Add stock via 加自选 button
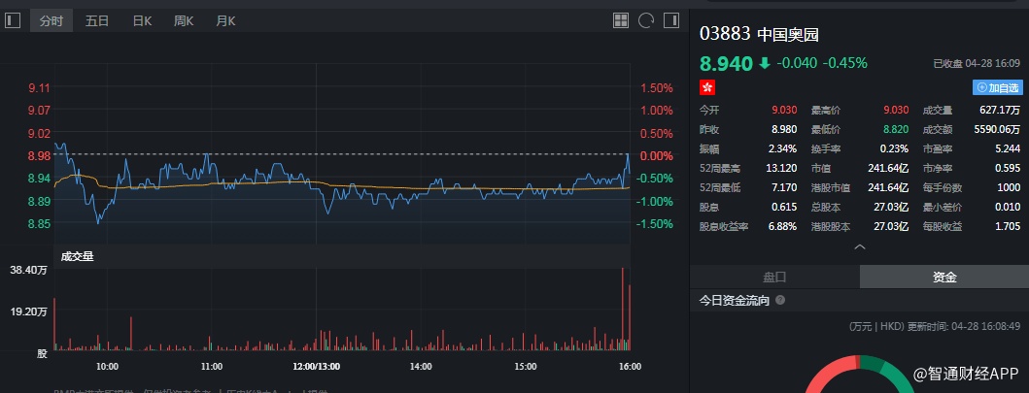Viewport: 1029px width, 393px height. tap(998, 87)
